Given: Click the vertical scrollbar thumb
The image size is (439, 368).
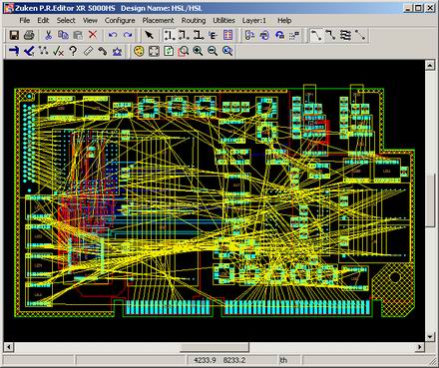Looking at the screenshot, I should tap(430, 200).
